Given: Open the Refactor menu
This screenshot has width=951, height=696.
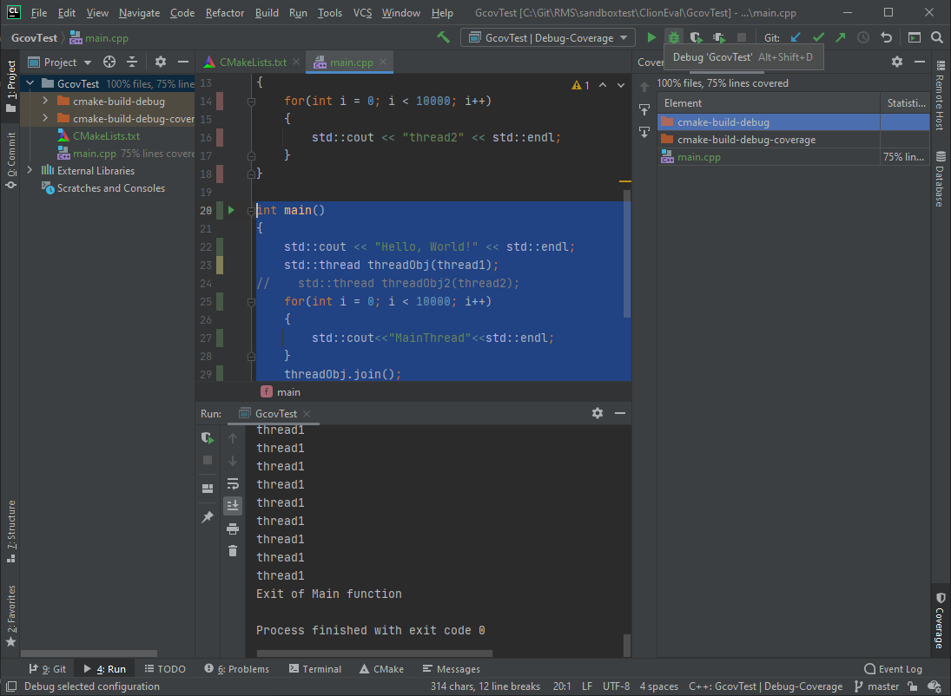Looking at the screenshot, I should (225, 13).
